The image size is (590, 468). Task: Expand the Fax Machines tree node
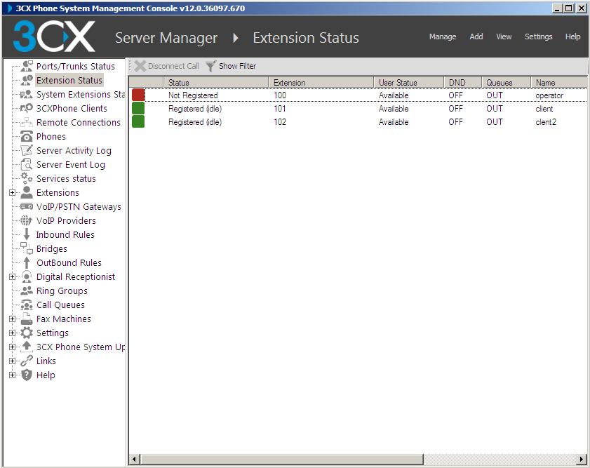point(12,319)
